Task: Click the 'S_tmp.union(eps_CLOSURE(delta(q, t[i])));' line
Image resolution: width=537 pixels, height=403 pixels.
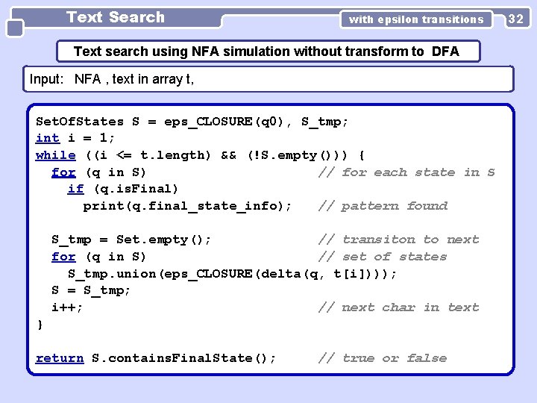Action: point(232,274)
